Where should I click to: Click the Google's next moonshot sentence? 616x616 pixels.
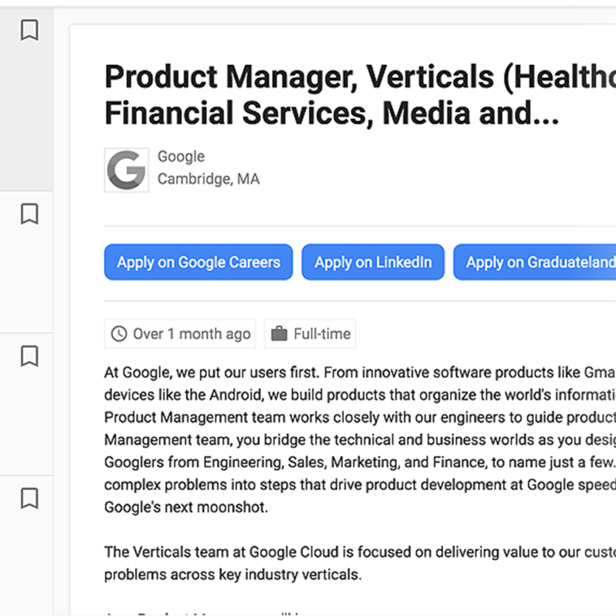(186, 507)
